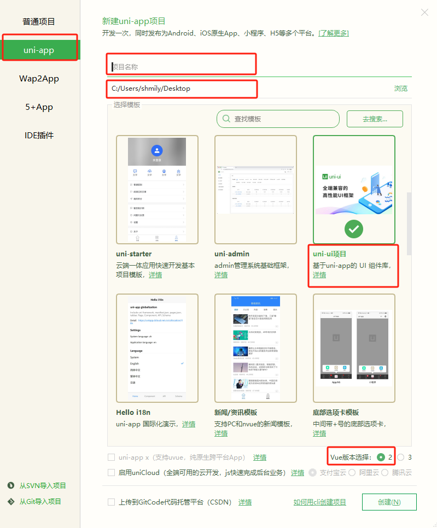Open 详情 link for uni-app x
Viewport: 437px width, 528px height.
(260, 457)
